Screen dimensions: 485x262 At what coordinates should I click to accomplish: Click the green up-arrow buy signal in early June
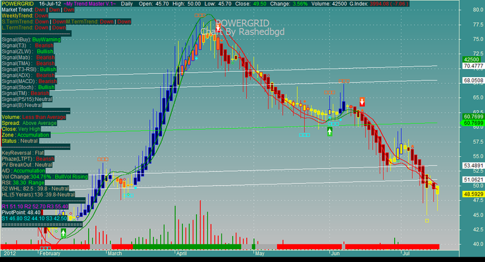[330, 132]
